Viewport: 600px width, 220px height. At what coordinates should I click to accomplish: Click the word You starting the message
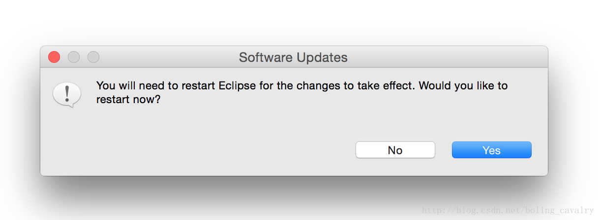105,85
